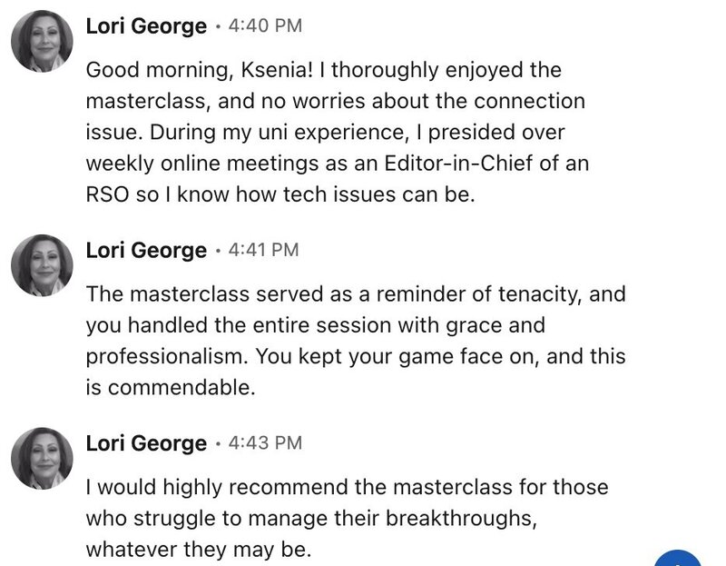Open Lori George's avatar on the 4:41 PM message
The height and width of the screenshot is (566, 726).
tap(42, 265)
